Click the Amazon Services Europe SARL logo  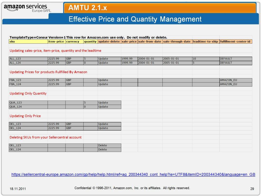(28, 8)
